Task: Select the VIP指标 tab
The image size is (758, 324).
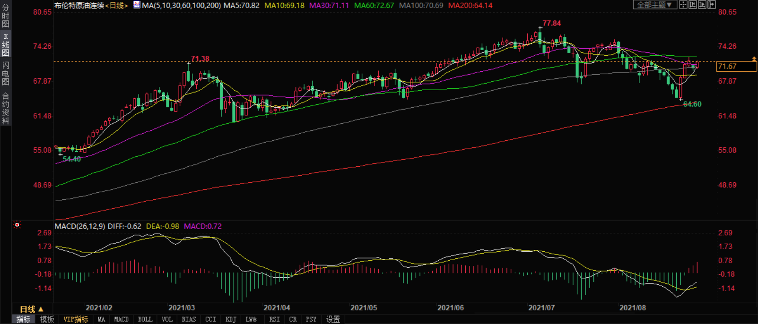Action: coord(76,319)
